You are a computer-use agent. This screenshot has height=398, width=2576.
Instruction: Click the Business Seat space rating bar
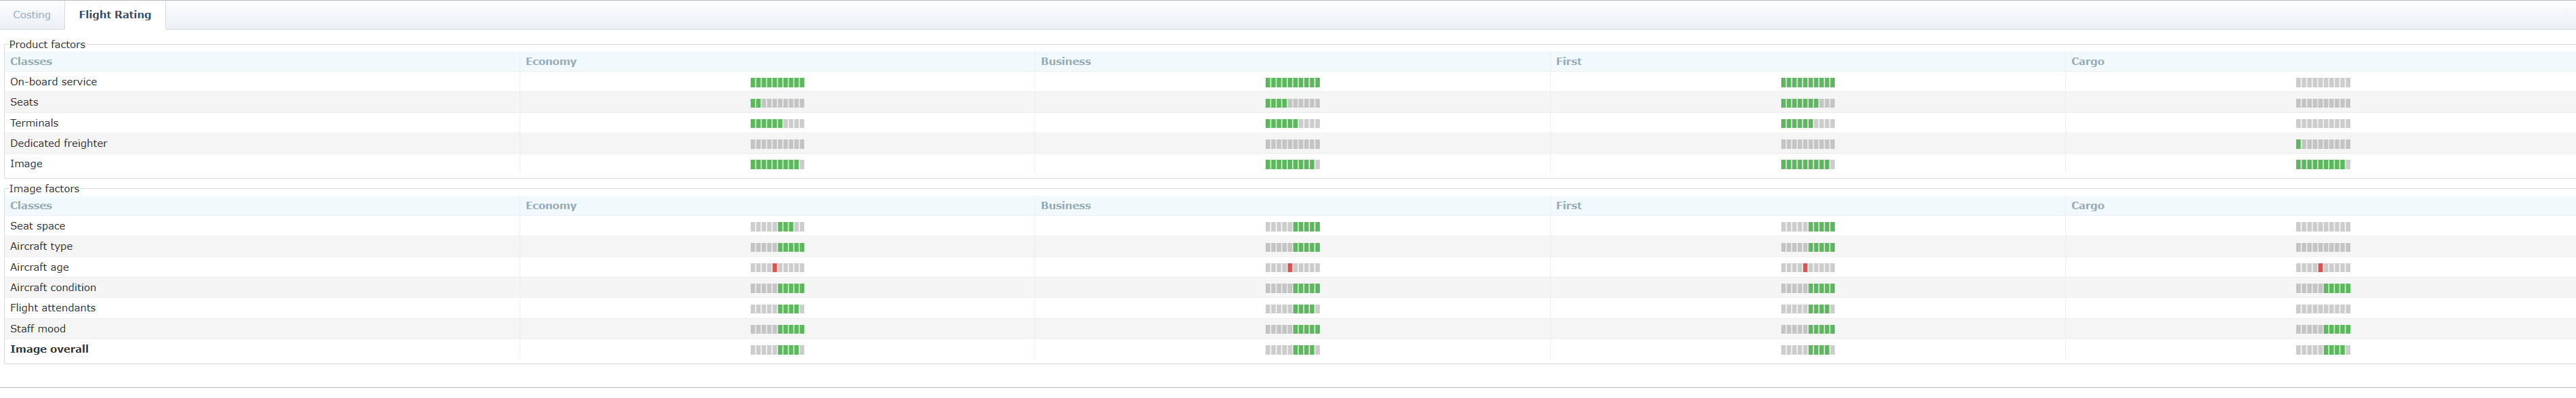coord(1292,227)
